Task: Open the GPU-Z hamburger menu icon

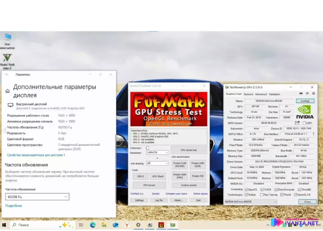Action: (x=313, y=93)
